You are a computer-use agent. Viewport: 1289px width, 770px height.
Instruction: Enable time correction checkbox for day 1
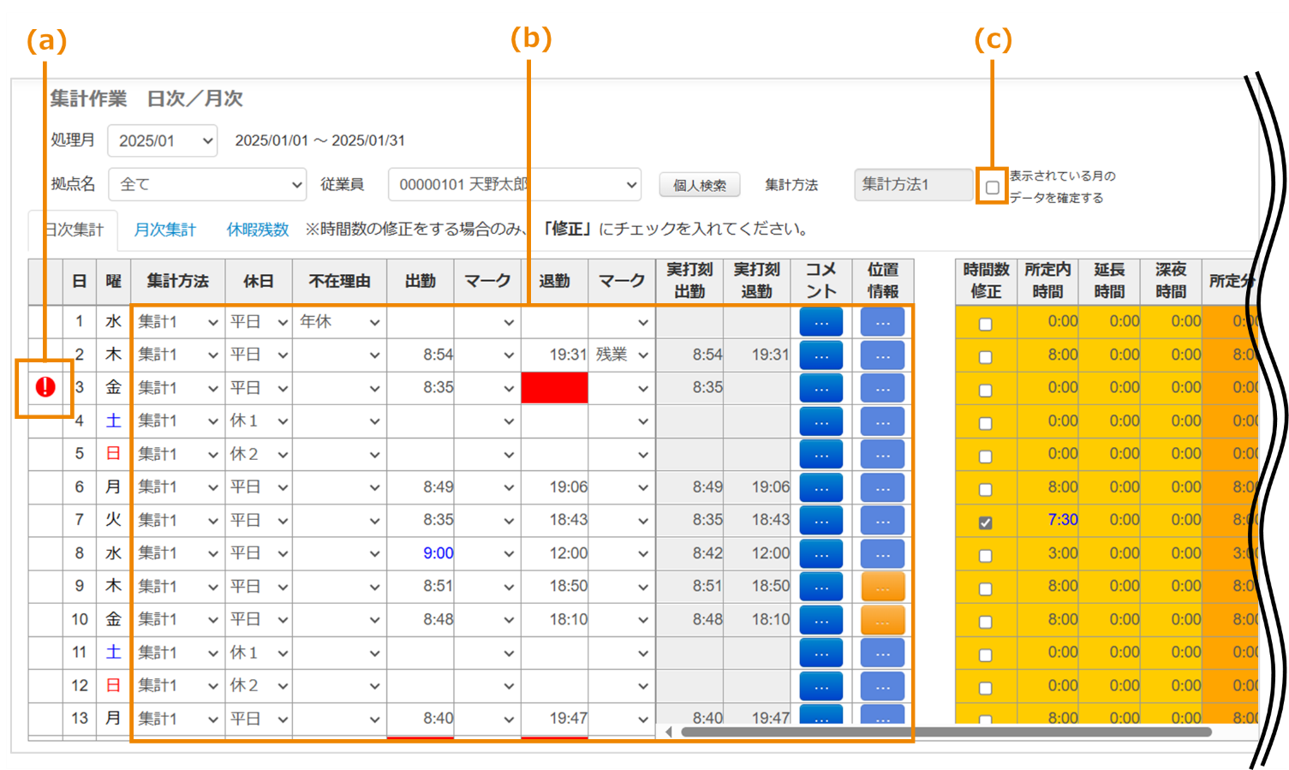click(x=986, y=324)
